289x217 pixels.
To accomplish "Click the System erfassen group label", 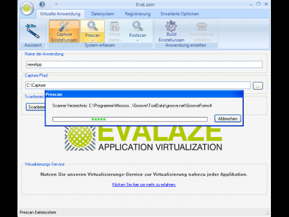I will pos(100,45).
